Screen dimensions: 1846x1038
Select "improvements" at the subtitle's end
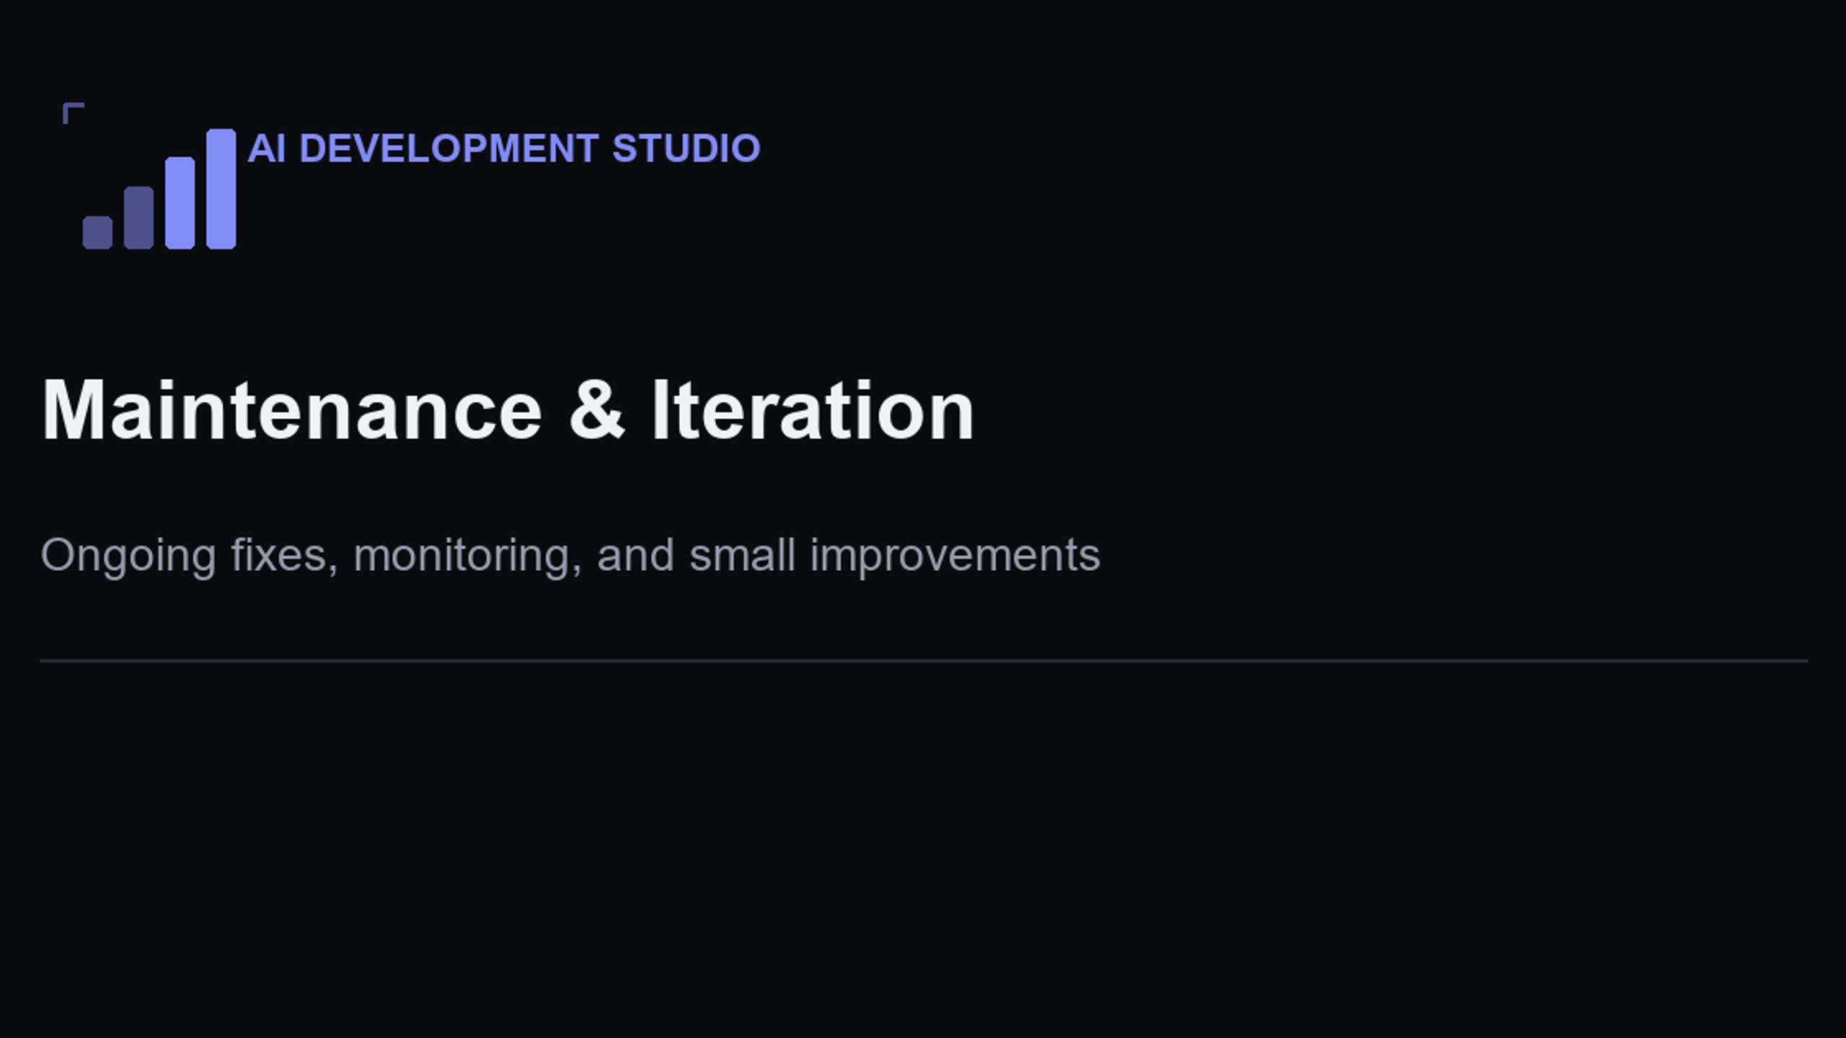coord(955,556)
